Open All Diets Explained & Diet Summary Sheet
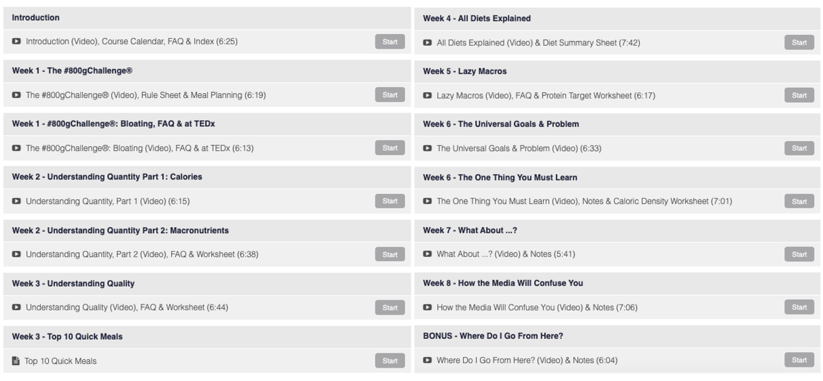Image resolution: width=823 pixels, height=381 pixels. pyautogui.click(x=538, y=43)
